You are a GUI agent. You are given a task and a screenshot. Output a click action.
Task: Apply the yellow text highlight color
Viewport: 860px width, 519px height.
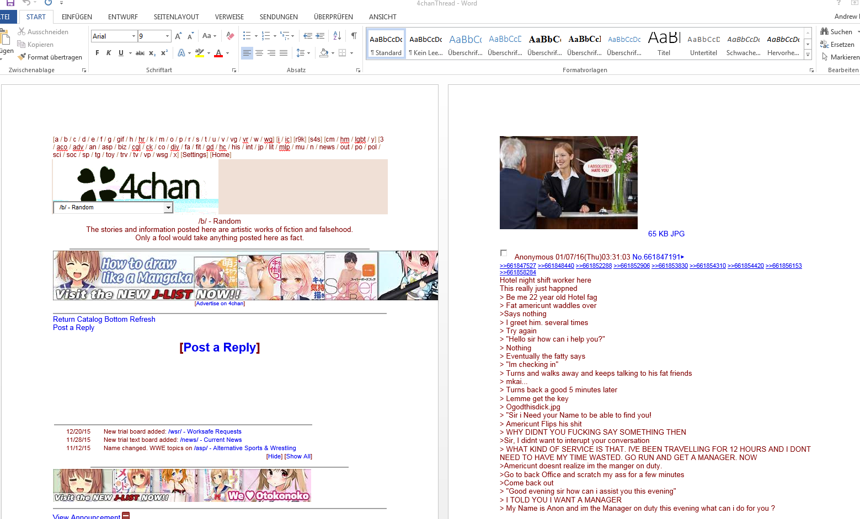[199, 53]
